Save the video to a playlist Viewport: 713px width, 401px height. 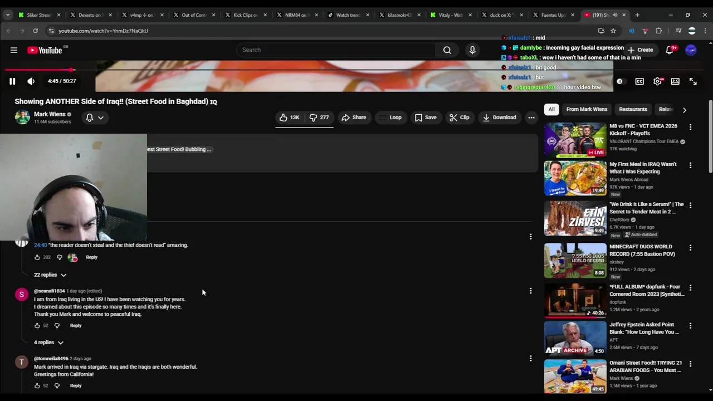[x=426, y=118]
